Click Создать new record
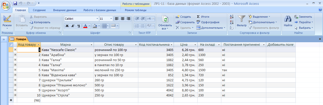This screenshot has height=105, width=323. 183,17
